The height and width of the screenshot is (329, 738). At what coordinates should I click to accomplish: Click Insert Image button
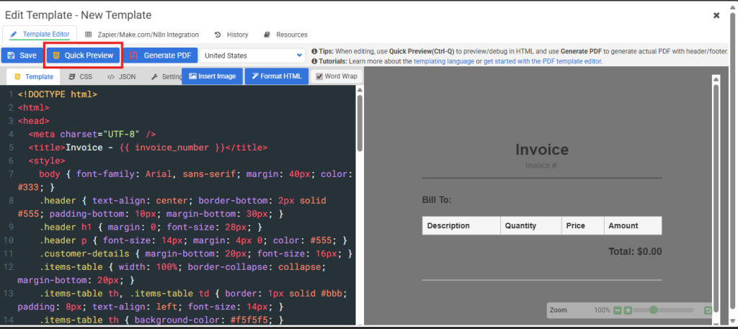coord(212,76)
